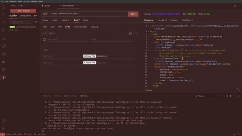Collapse the title tag fold arrow
The image size is (242, 136).
(148, 37)
